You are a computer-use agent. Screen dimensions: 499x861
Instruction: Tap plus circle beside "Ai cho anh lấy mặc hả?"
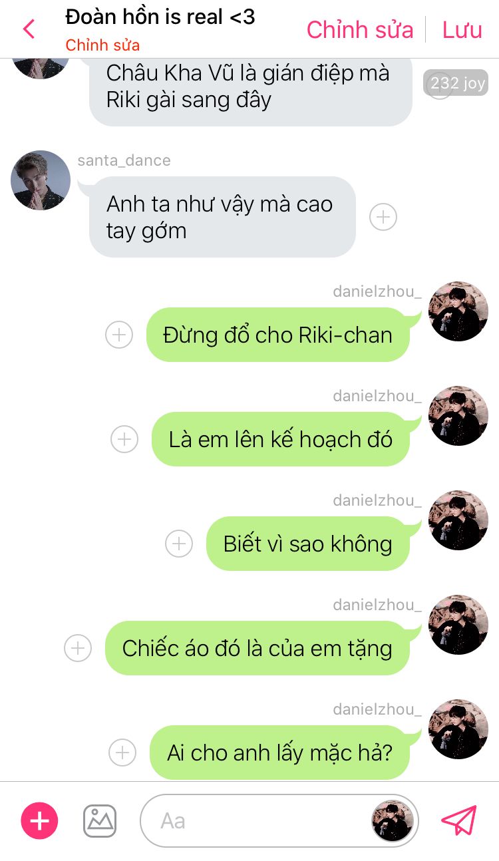122,753
